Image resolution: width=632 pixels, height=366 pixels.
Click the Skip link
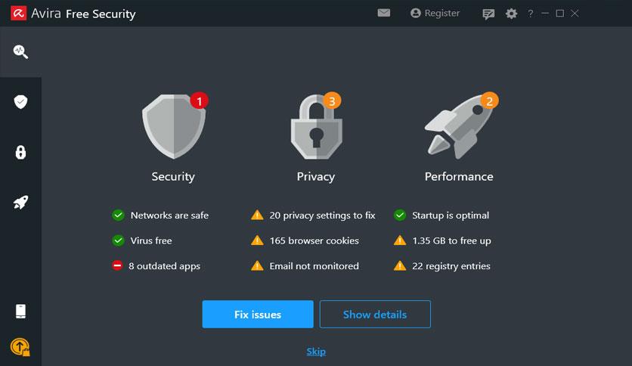316,352
